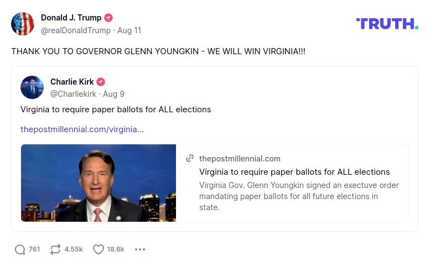Click the red verified badge beside Donald J. Trump
The height and width of the screenshot is (266, 430).
(x=109, y=18)
